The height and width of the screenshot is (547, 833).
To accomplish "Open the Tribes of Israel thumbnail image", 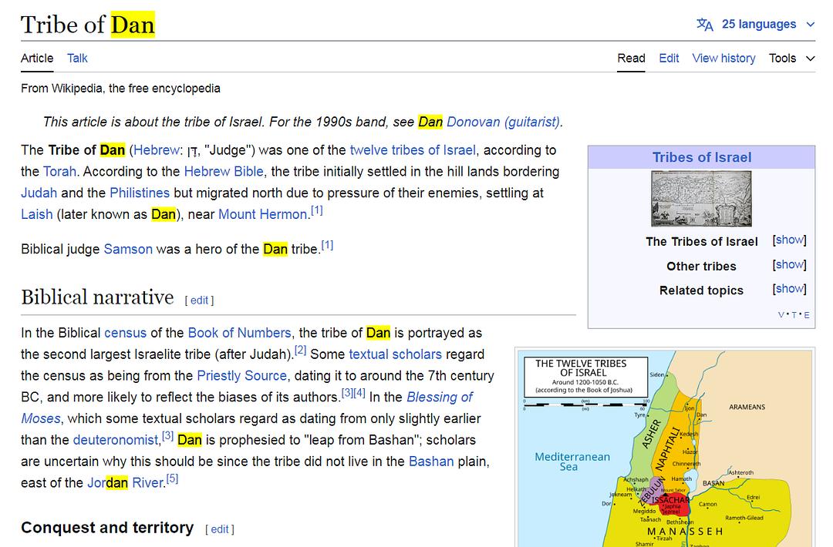I will [x=701, y=199].
